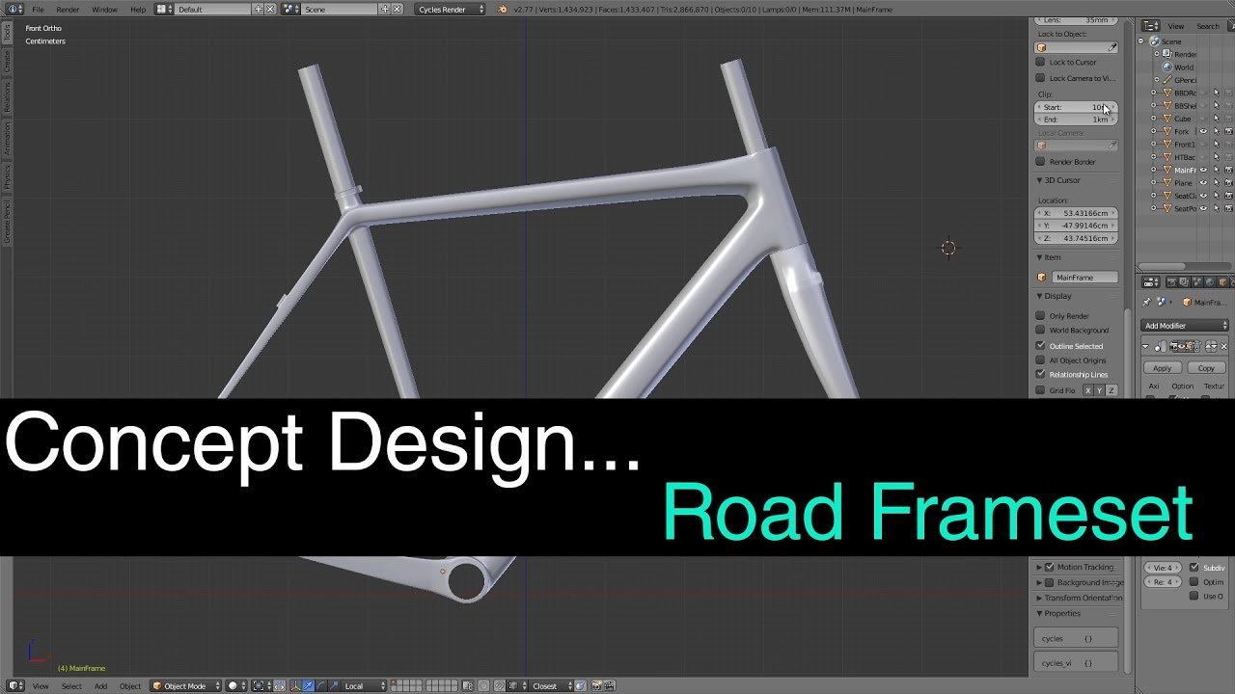1235x694 pixels.
Task: Delete the Default screen layout
Action: (x=270, y=9)
